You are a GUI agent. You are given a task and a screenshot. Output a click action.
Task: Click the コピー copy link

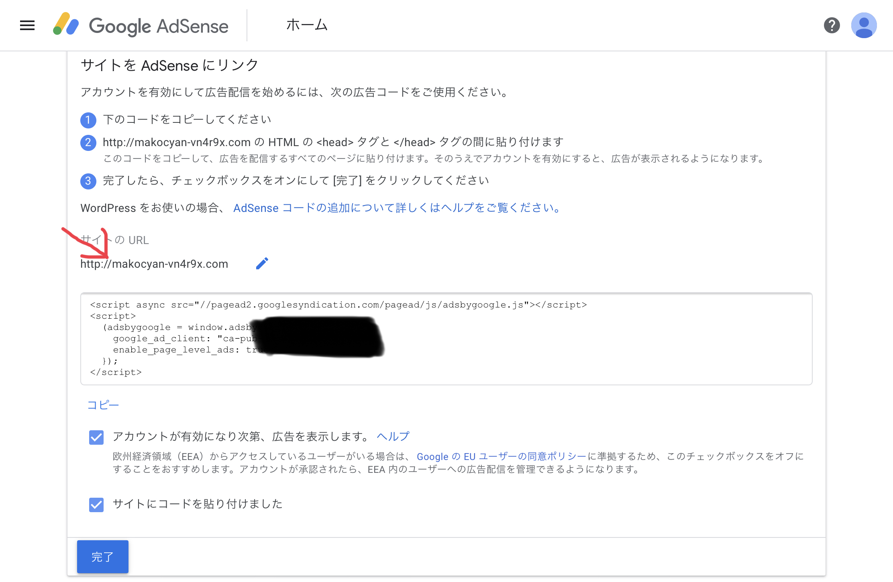pyautogui.click(x=103, y=405)
